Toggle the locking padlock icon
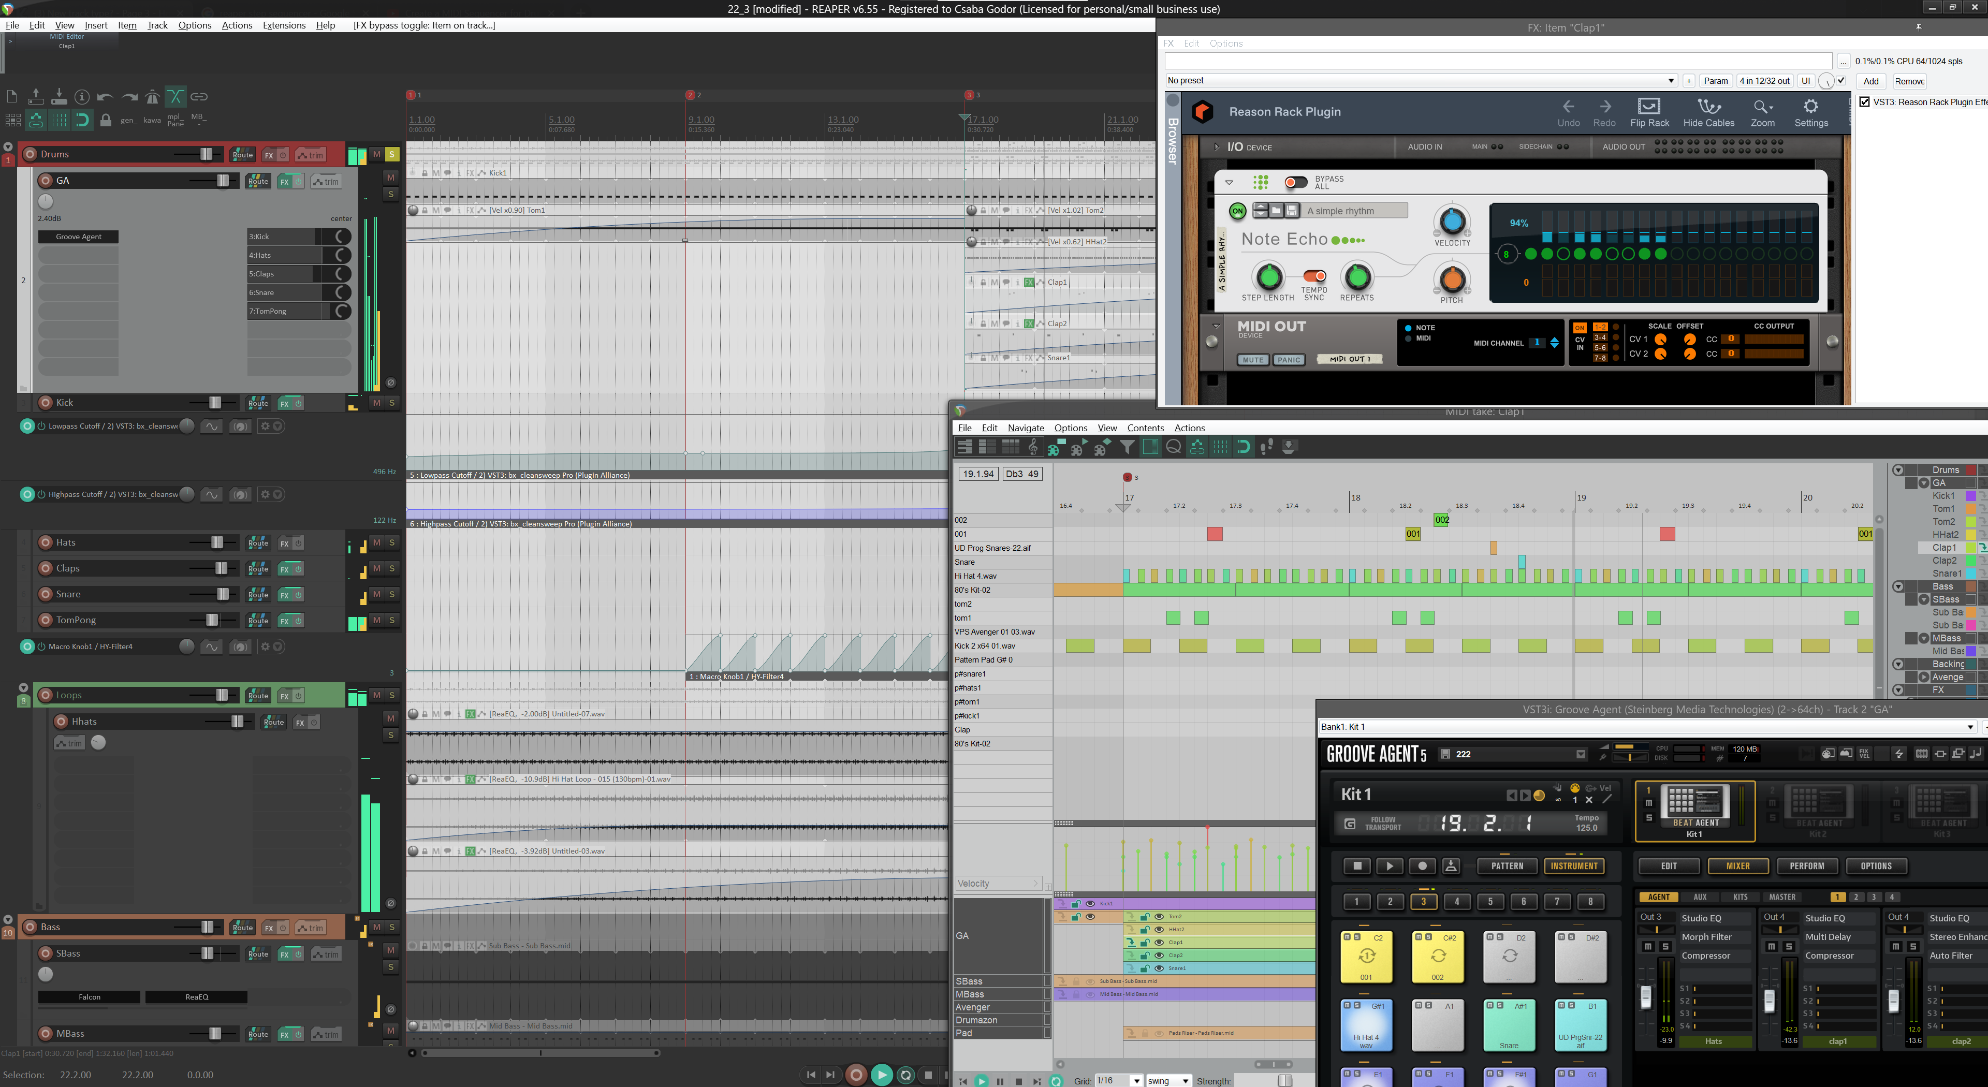 (106, 120)
